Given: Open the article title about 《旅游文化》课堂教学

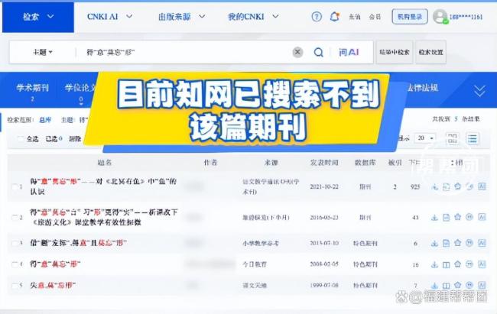Looking at the screenshot, I should point(104,217).
